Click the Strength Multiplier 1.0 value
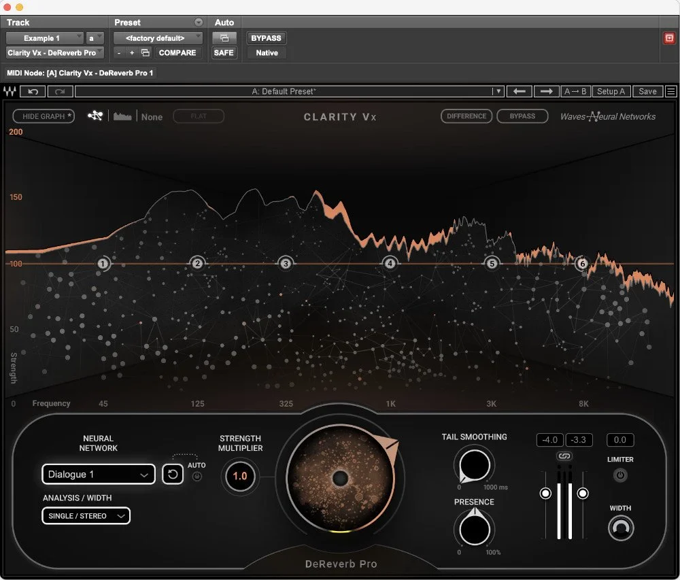 (x=240, y=476)
